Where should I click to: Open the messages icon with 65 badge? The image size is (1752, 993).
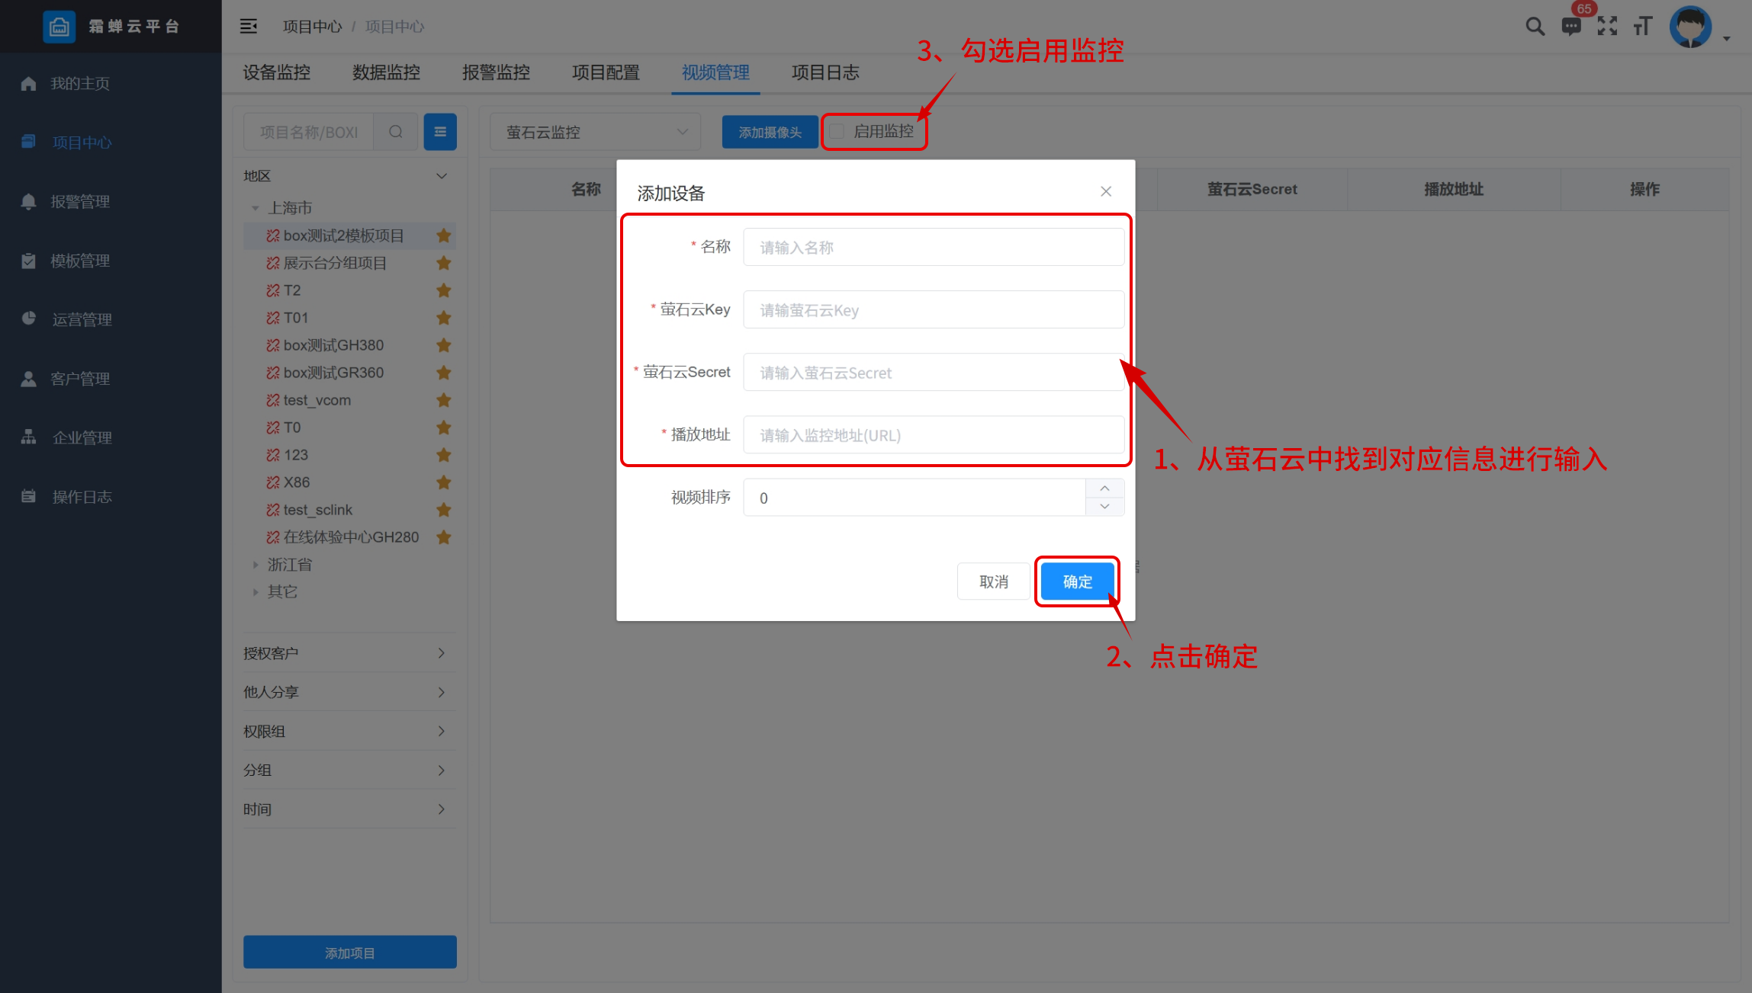[x=1571, y=27]
